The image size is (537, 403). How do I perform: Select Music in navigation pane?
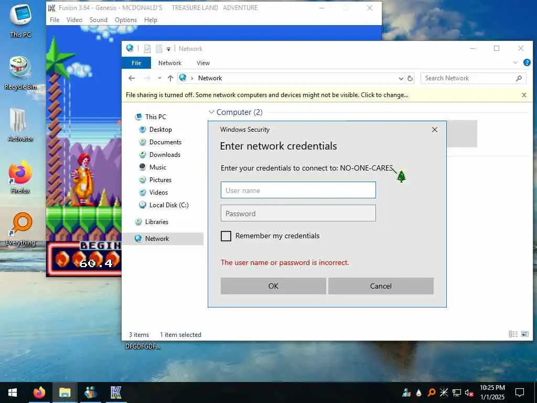click(x=157, y=167)
